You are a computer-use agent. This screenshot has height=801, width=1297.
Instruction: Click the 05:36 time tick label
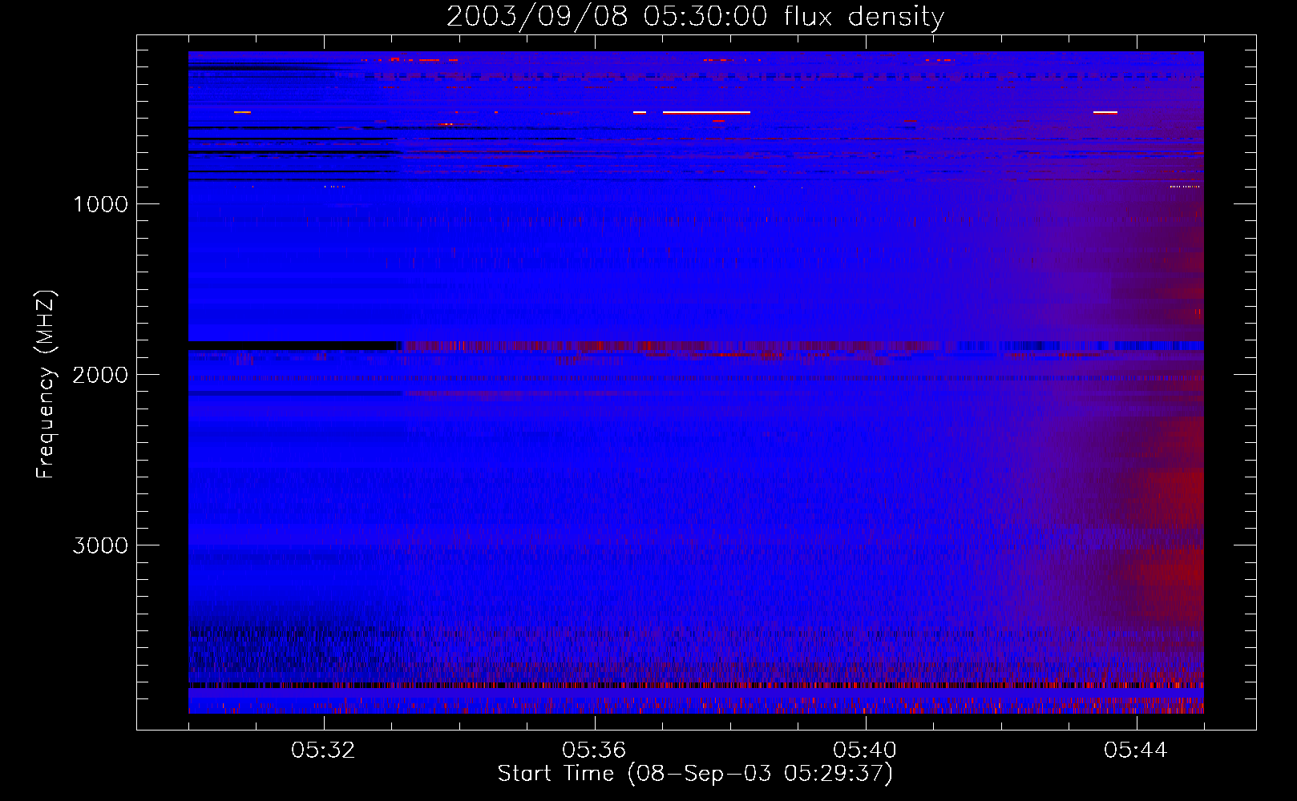(x=594, y=751)
